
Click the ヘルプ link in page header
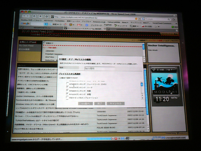coord(167,41)
